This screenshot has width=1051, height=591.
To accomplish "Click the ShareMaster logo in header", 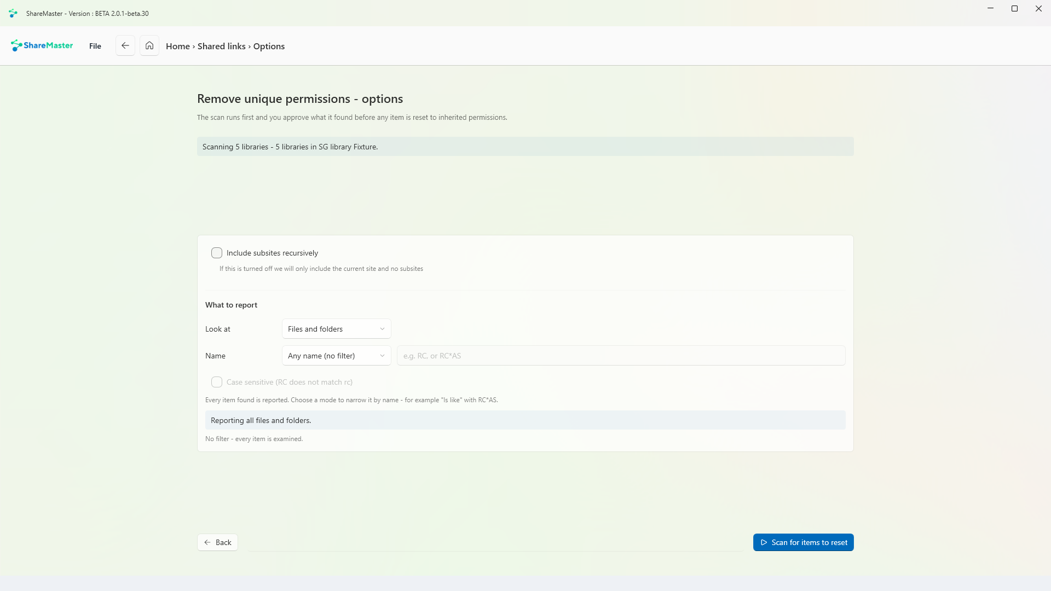I will coord(42,45).
